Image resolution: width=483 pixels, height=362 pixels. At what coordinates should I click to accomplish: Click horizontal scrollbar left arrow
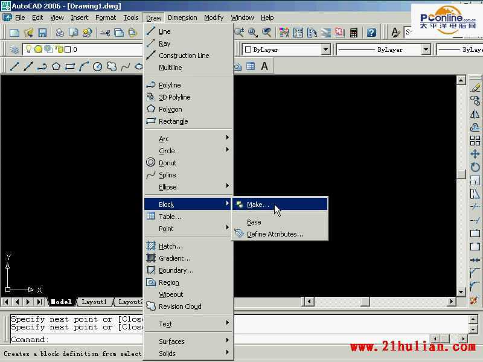pos(309,301)
